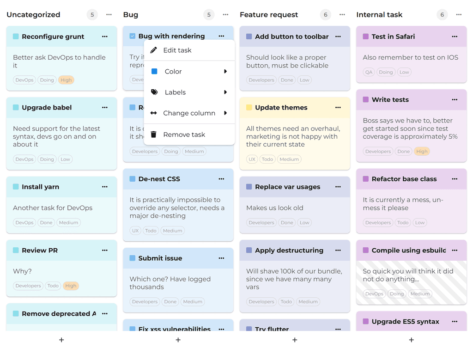
Task: Expand the Labels submenu chevron
Action: pos(226,92)
